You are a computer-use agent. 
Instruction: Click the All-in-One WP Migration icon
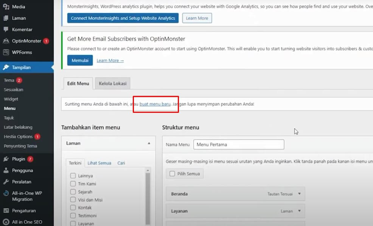(x=6, y=193)
